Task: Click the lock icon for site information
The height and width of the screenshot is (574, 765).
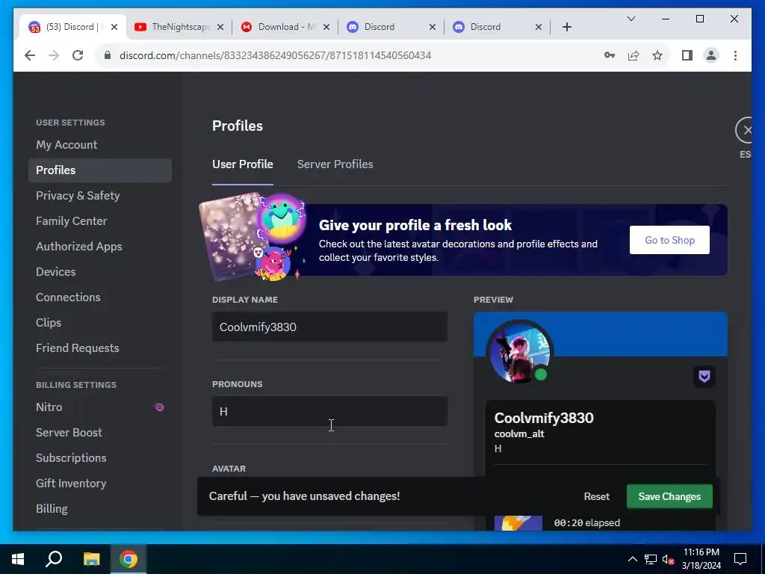Action: [108, 55]
